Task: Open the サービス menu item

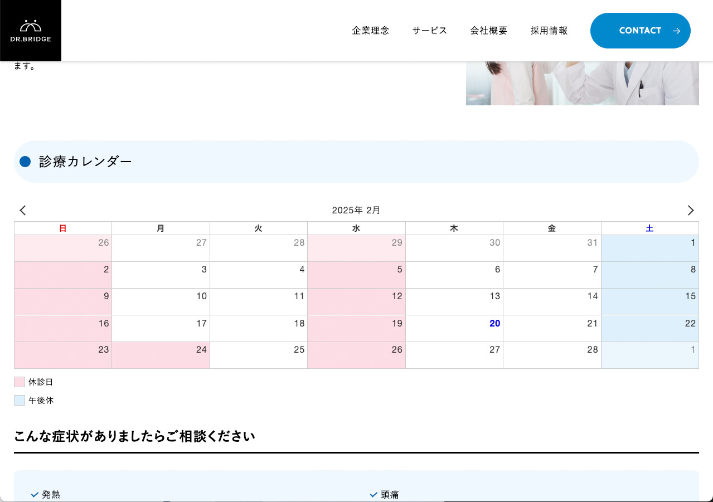Action: coord(430,31)
